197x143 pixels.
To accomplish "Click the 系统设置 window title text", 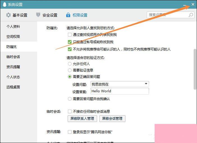I will 15,4.
